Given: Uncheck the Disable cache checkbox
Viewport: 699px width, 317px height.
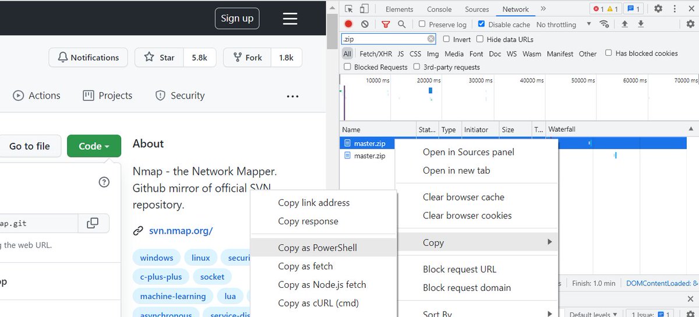Looking at the screenshot, I should (x=481, y=24).
